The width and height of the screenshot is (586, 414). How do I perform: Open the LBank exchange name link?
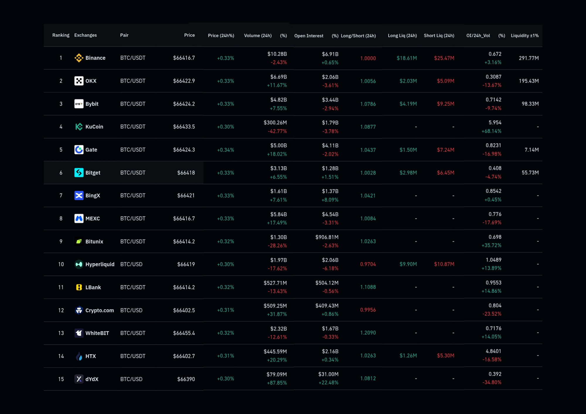(x=93, y=287)
